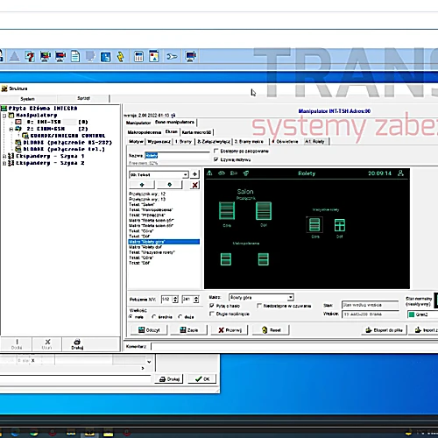Image resolution: width=438 pixels, height=438 pixels.
Task: Open the '00: Tekst' element type dropdown
Action: tap(186, 174)
